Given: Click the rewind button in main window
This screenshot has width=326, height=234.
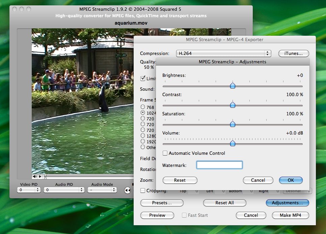Looking at the screenshot, I should tap(128, 190).
